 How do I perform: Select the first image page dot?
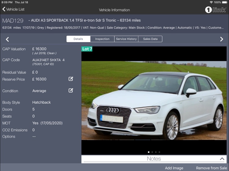[x=149, y=152]
